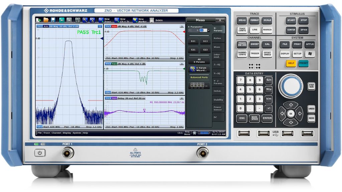
Task: Click the New Trace toolbar icon
Action: coord(101,20)
